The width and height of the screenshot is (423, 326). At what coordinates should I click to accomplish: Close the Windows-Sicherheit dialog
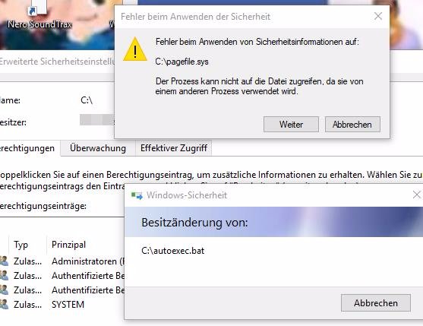417,195
